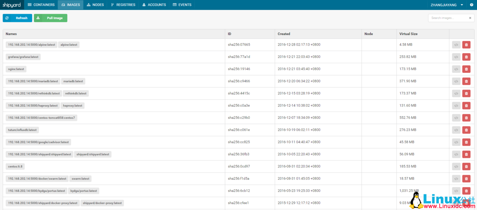Open the code/tag icon for the haproxy:latest row
Image resolution: width=477 pixels, height=210 pixels.
coord(456,106)
